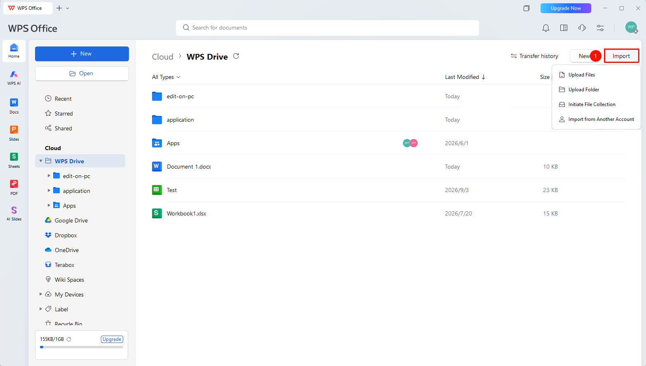This screenshot has height=366, width=646.
Task: Open the customer support headset icon
Action: click(582, 28)
